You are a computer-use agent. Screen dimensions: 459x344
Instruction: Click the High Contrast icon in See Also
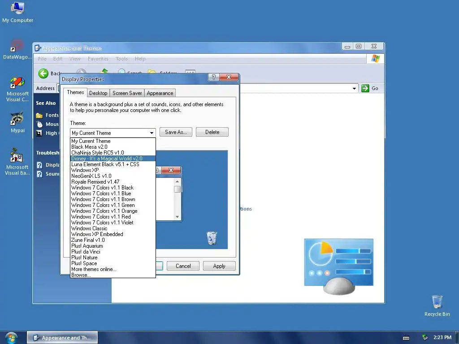point(39,133)
